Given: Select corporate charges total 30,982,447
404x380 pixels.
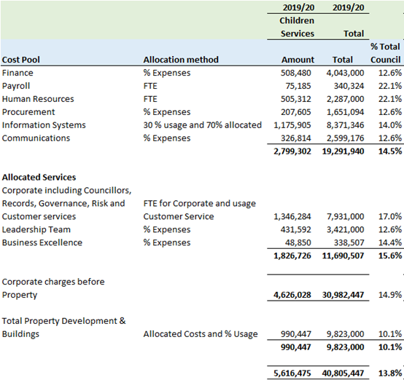Looking at the screenshot, I should tap(343, 295).
